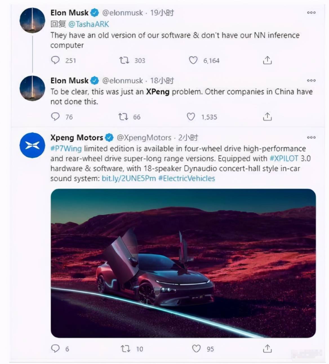Open the #XPILOT hashtag
Viewport: 329px width, 364px height.
tap(284, 158)
